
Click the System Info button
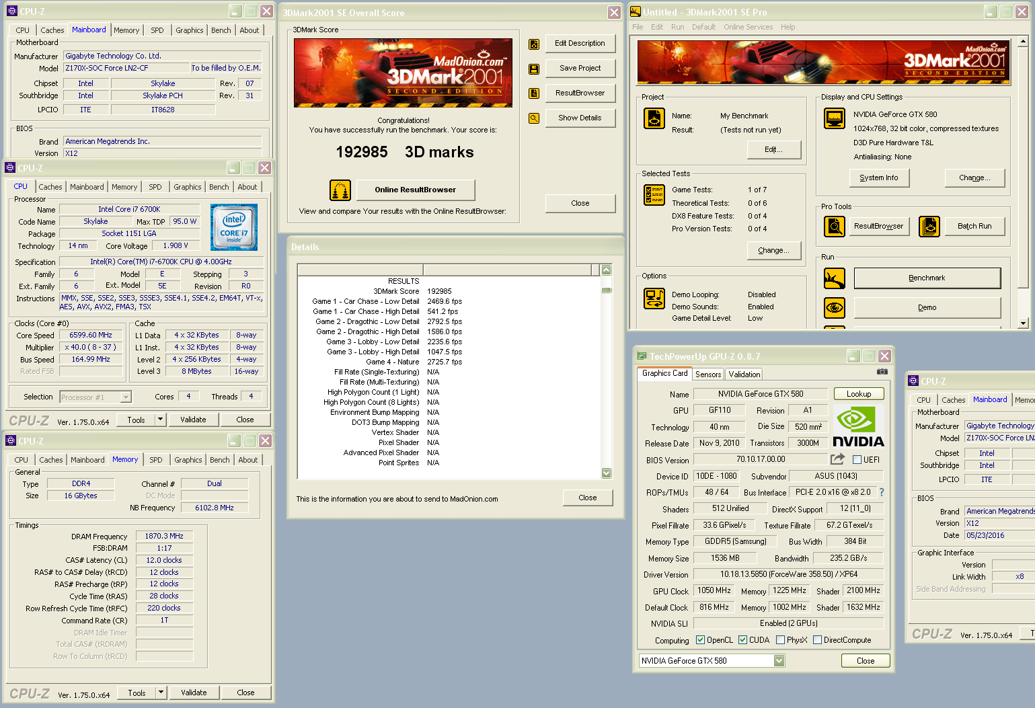pos(878,178)
